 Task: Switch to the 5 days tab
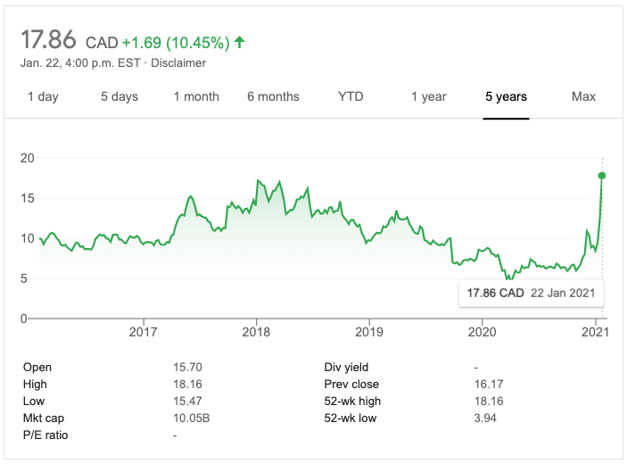(x=120, y=96)
